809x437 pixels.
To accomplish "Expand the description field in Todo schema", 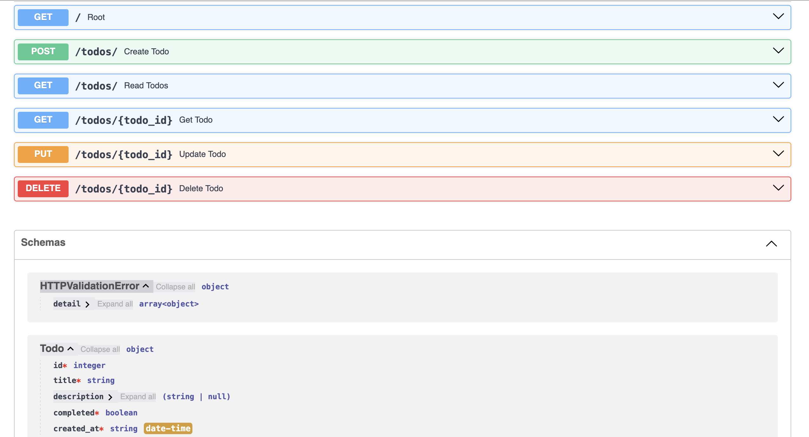I will 110,397.
